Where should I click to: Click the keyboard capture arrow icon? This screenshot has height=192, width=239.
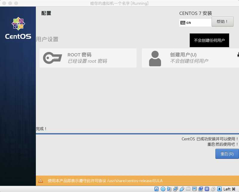coord(219,189)
